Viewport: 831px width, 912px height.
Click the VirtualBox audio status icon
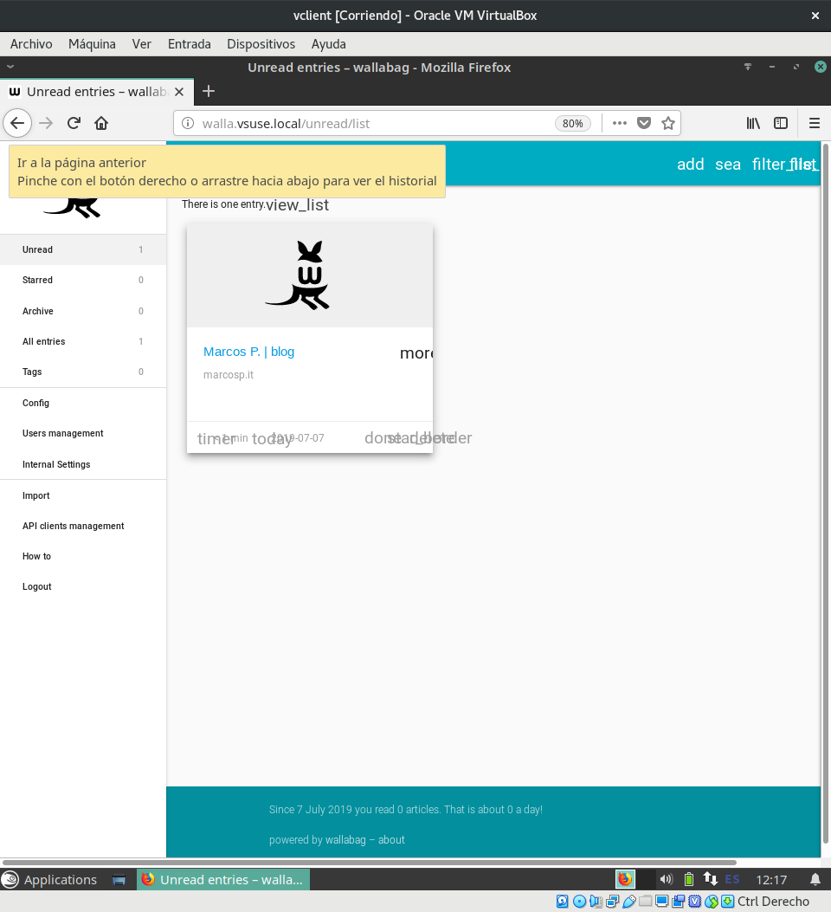(596, 902)
